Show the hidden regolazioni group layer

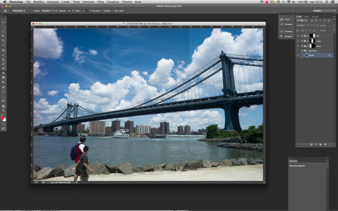(x=298, y=51)
